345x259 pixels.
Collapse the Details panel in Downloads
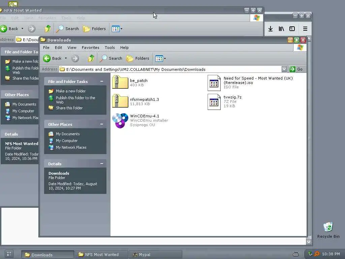(102, 164)
